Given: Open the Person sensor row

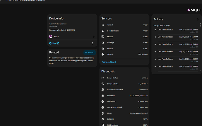Looking at the screenshot, I should click(124, 48).
